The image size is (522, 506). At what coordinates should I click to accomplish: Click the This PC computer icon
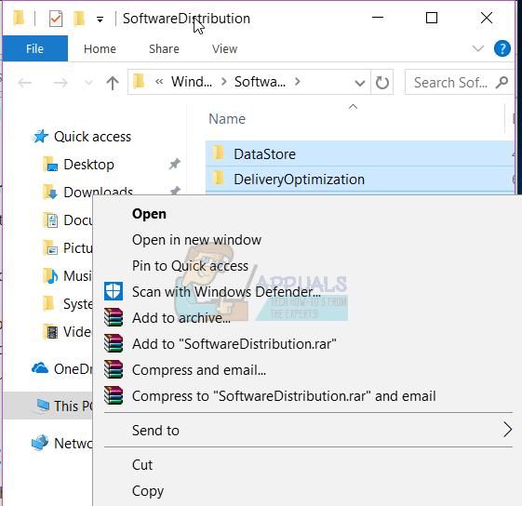click(43, 406)
